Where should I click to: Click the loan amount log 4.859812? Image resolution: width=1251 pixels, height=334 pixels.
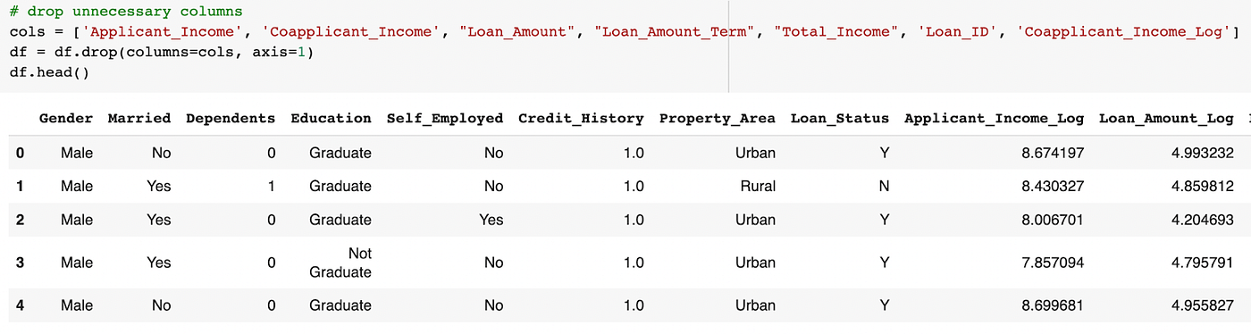coord(1202,187)
